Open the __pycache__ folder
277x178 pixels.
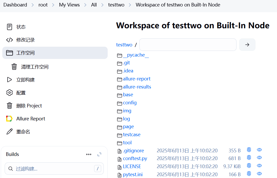136,55
